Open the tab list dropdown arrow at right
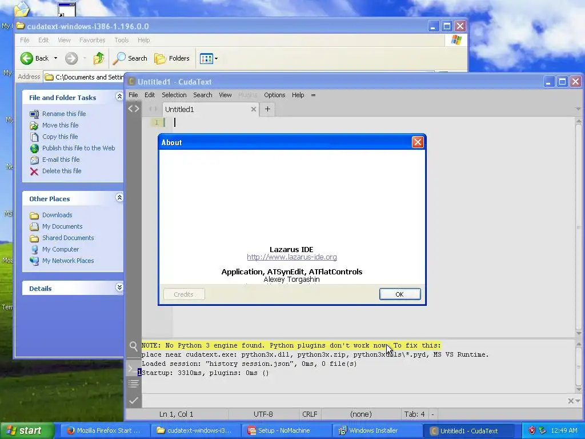 (x=578, y=109)
